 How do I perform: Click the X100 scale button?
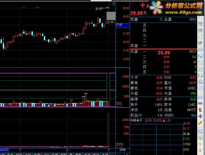[119, 145]
